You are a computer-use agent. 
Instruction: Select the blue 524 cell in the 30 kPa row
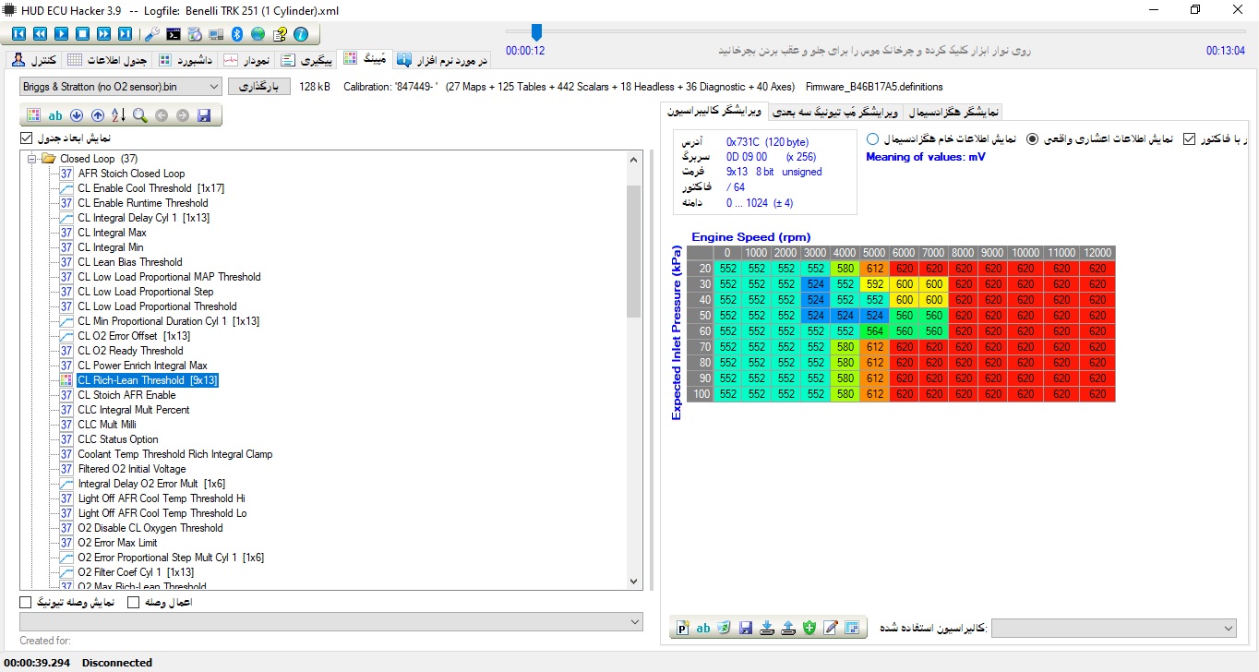(815, 284)
